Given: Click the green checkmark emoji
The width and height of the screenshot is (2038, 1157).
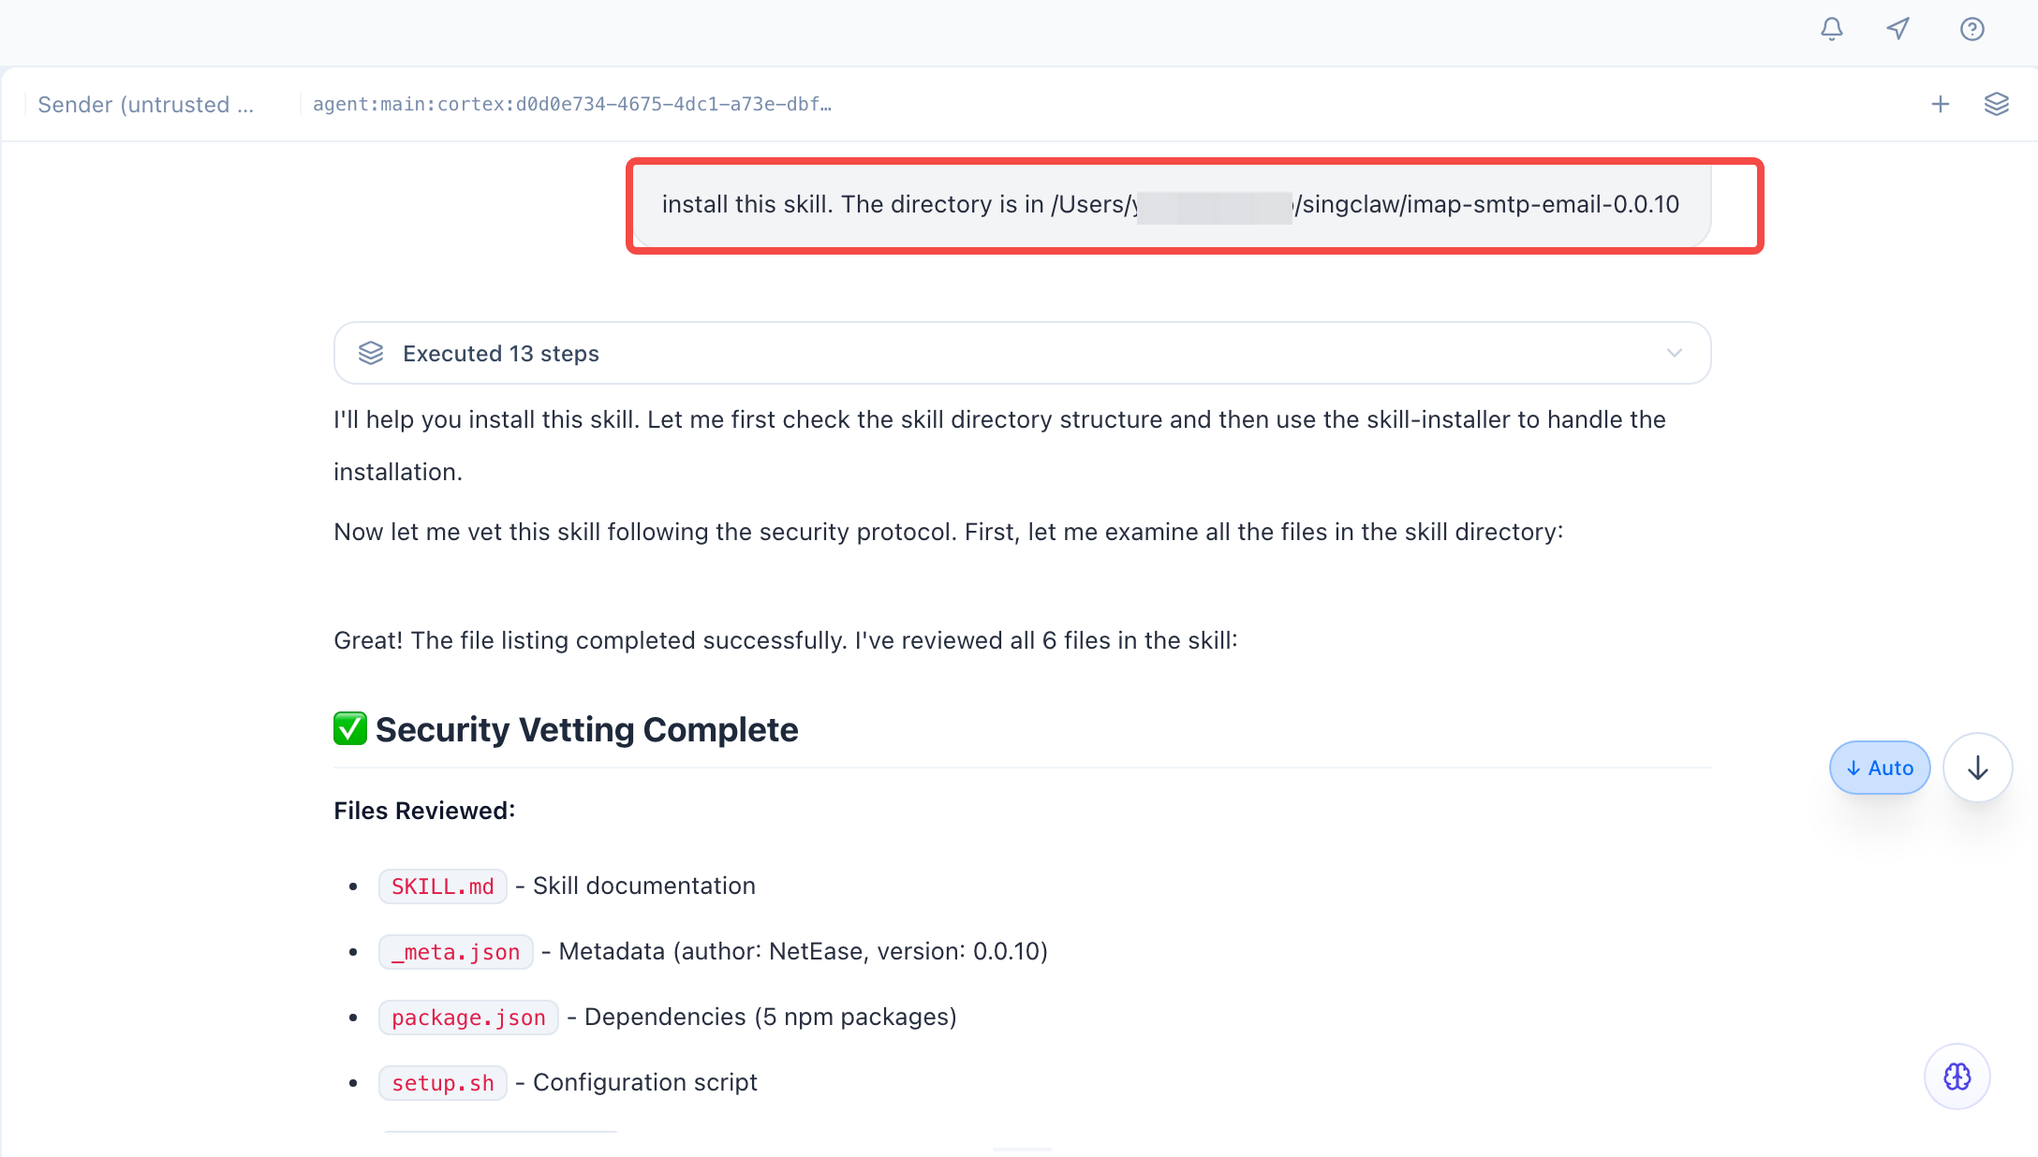Looking at the screenshot, I should pyautogui.click(x=349, y=728).
